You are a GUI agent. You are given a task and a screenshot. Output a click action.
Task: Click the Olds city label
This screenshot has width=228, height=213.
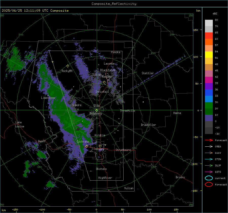coord(97,106)
